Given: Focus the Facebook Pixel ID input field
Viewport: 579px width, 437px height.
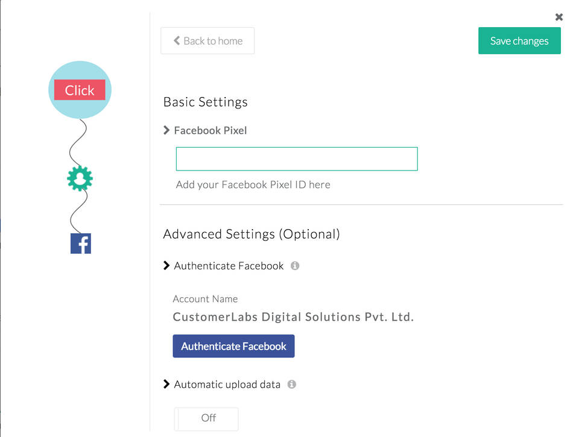Looking at the screenshot, I should (296, 159).
